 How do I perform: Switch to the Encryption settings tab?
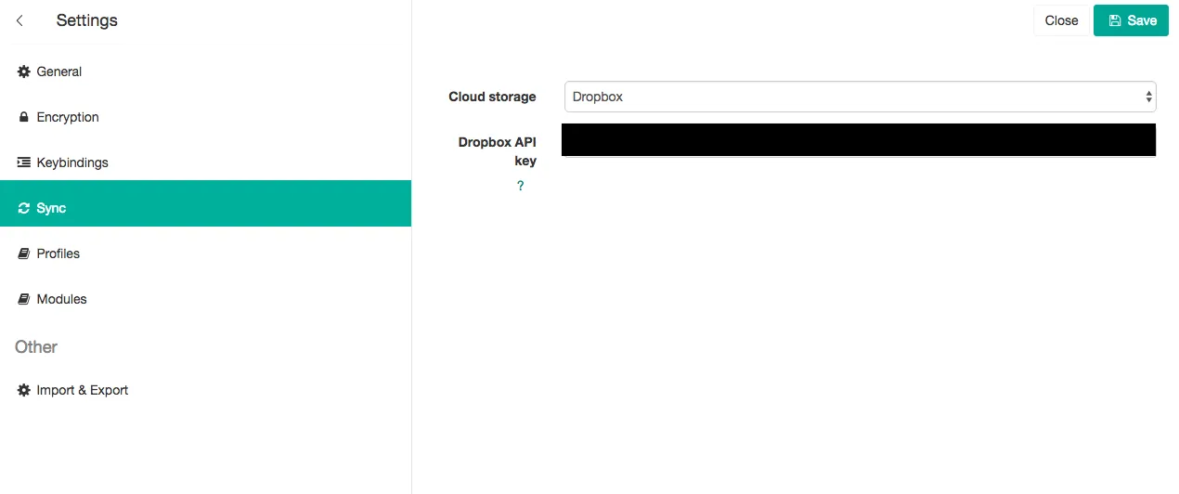[68, 117]
